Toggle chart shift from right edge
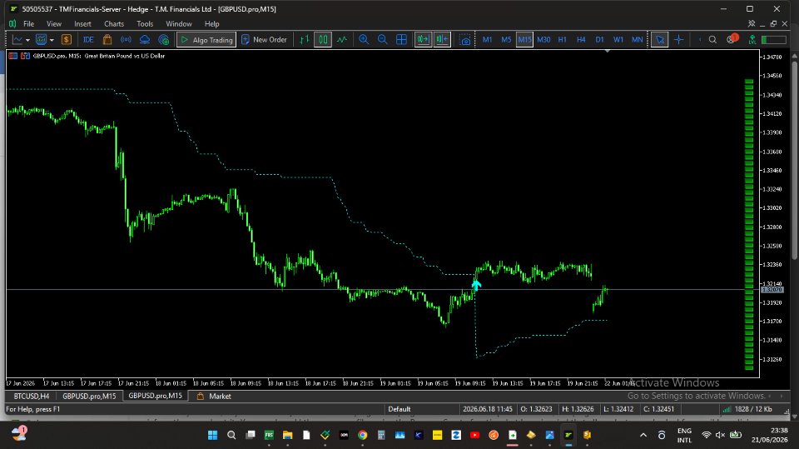Screen dimensions: 799x449 [x=442, y=39]
